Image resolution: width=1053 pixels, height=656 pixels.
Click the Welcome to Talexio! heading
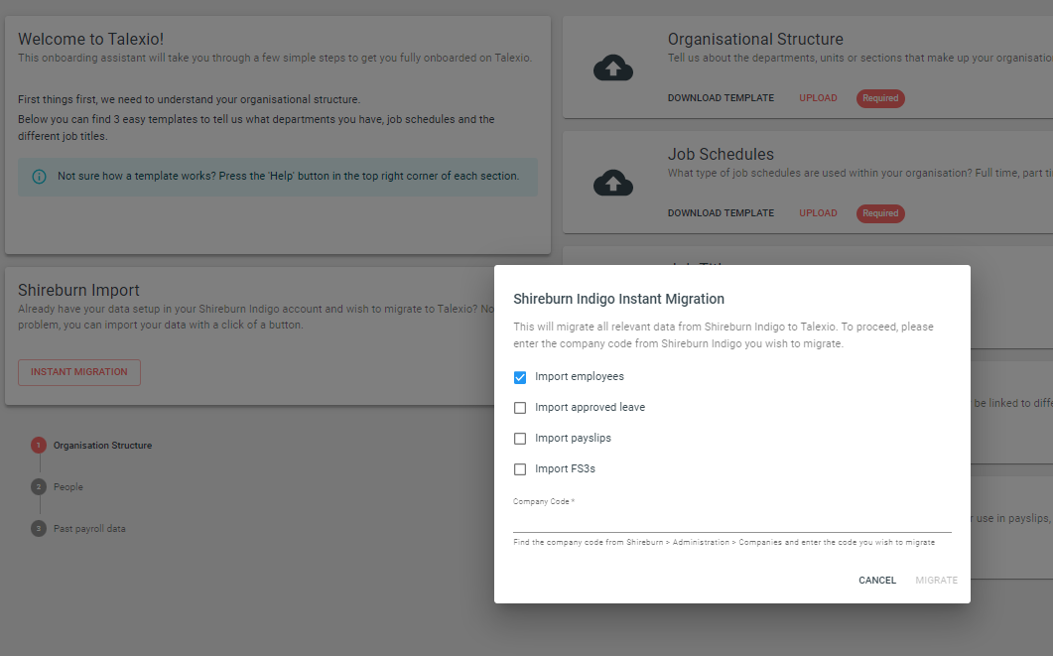tap(90, 39)
